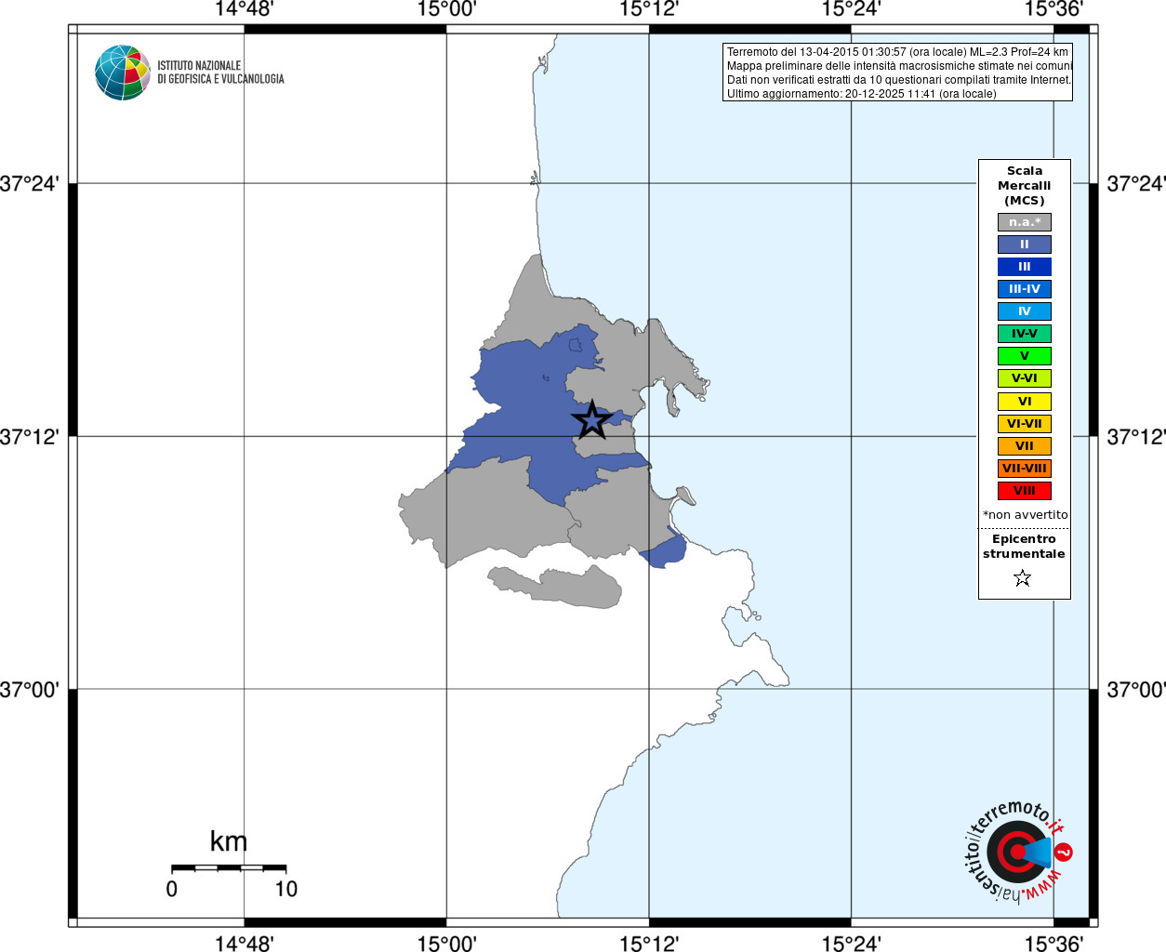Select the VII orange legend swatch
1166x952 pixels.
pos(1024,446)
